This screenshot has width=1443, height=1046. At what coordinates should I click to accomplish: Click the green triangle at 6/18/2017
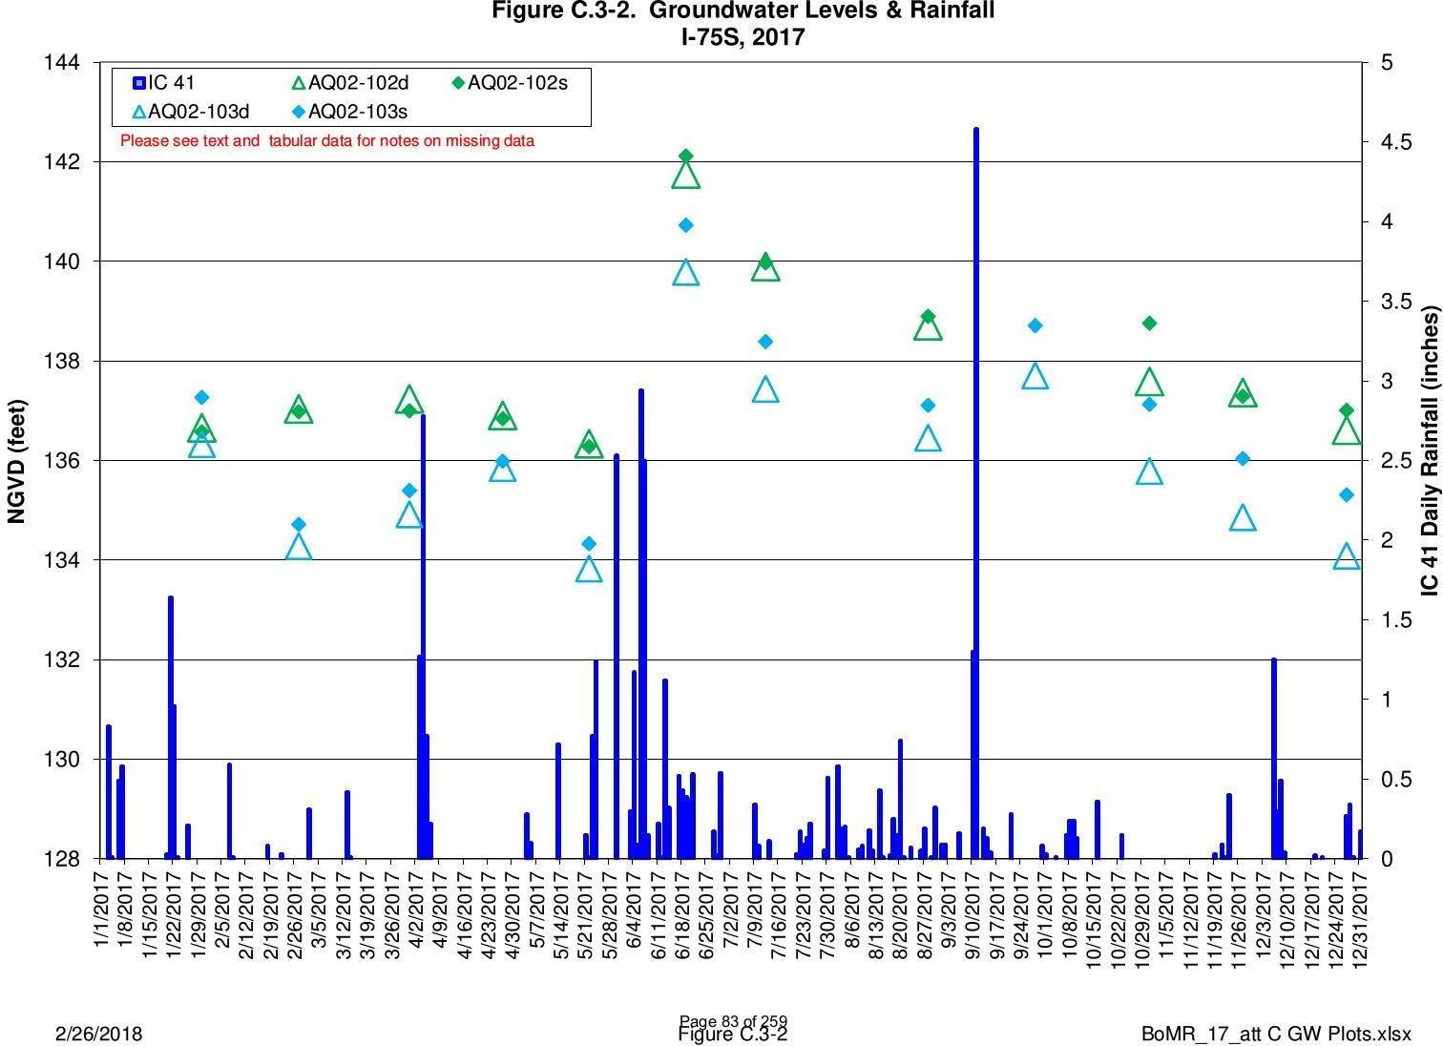coord(686,175)
